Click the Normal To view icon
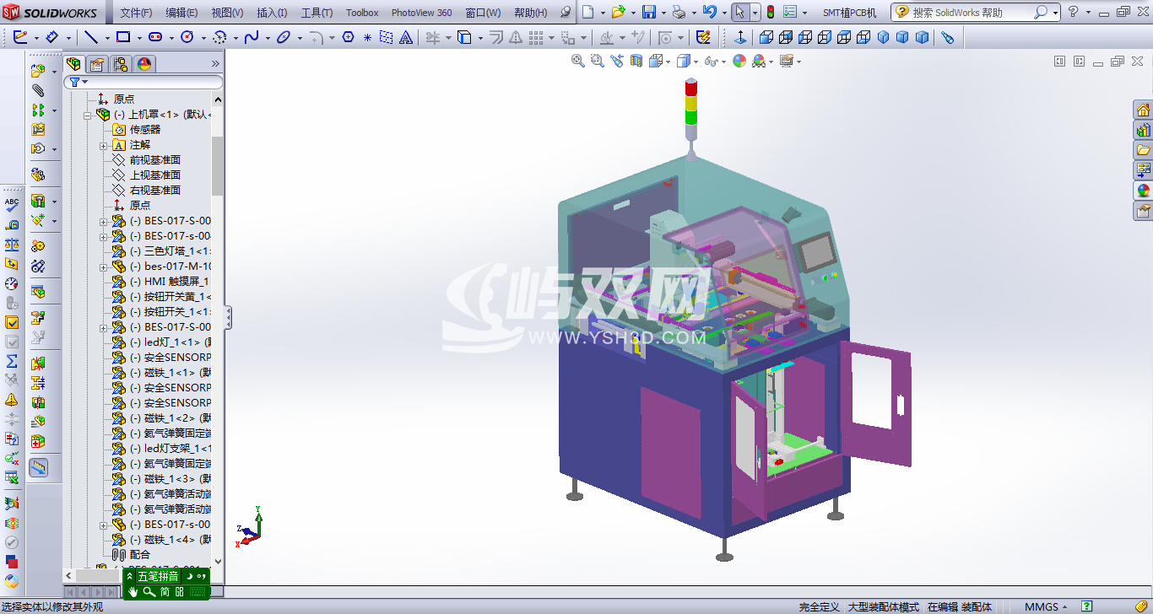 [x=741, y=37]
